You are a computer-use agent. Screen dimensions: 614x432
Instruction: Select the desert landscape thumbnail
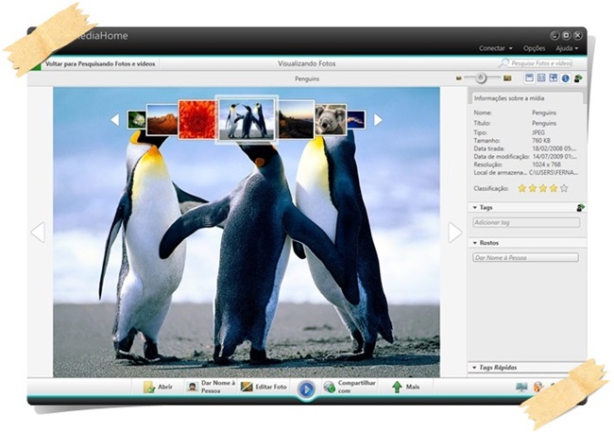tap(162, 119)
